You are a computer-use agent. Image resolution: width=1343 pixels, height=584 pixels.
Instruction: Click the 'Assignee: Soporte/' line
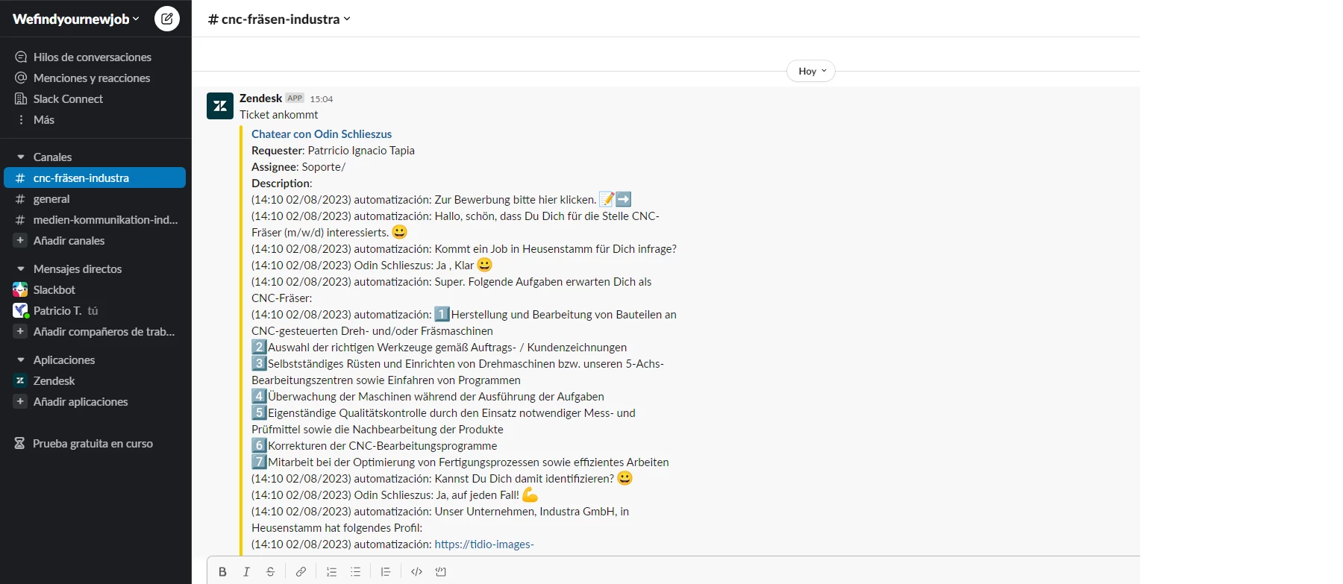(x=298, y=166)
